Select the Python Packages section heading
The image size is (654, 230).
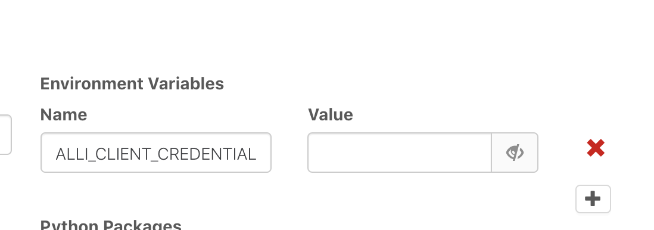click(111, 225)
